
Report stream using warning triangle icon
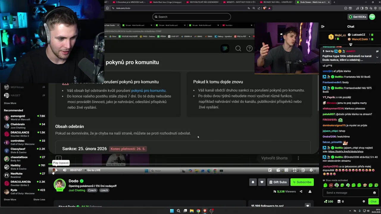pyautogui.click(x=310, y=191)
